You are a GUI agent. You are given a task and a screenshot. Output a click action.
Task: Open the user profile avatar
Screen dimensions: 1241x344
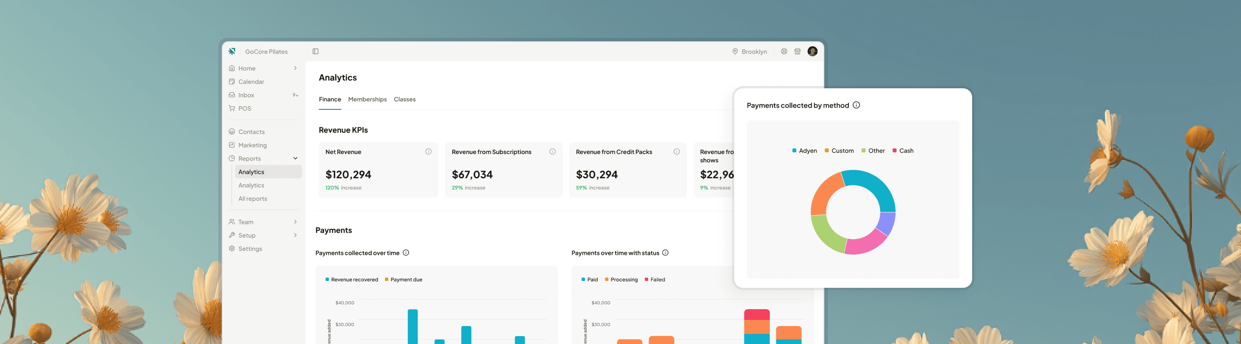812,51
